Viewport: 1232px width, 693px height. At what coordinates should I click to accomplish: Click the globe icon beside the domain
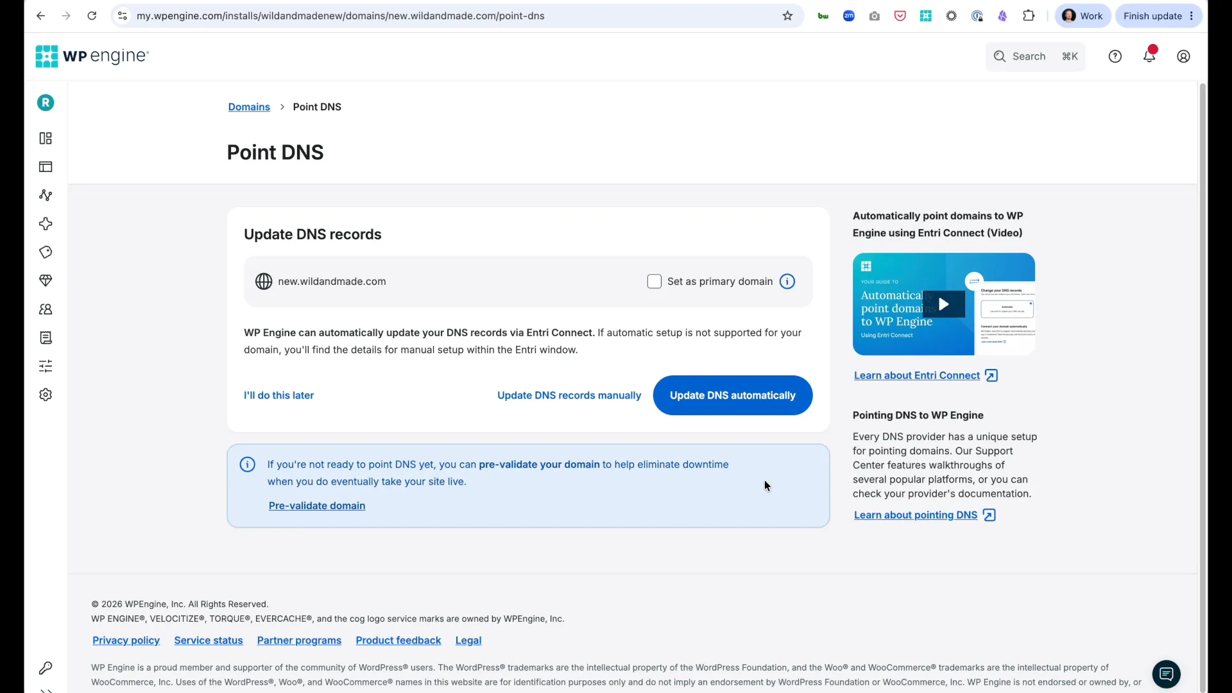point(264,282)
